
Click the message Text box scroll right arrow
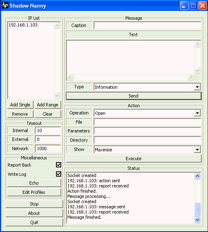point(191,77)
